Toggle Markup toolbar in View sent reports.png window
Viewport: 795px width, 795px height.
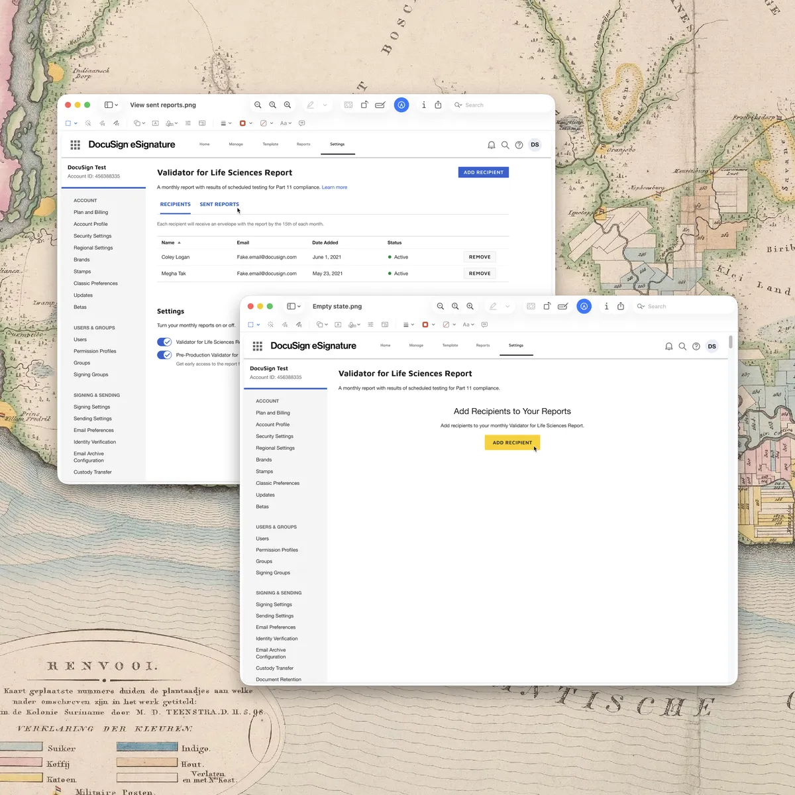click(401, 105)
